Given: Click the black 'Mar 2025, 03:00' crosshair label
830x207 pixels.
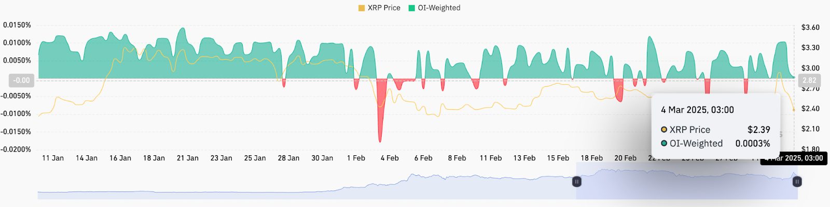Looking at the screenshot, I should tap(794, 158).
